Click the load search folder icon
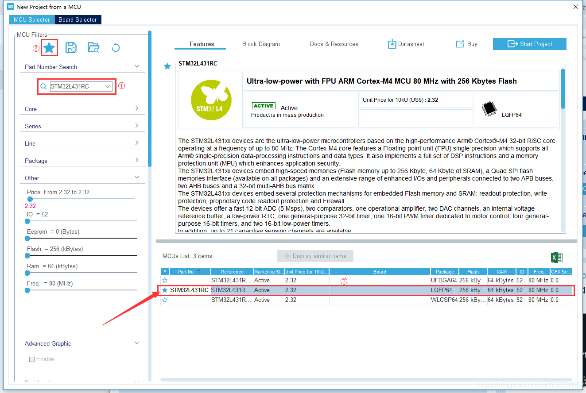The height and width of the screenshot is (393, 586). pos(93,48)
